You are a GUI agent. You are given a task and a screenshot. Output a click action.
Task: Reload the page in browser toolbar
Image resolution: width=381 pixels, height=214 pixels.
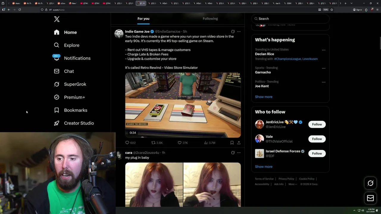coord(20,10)
